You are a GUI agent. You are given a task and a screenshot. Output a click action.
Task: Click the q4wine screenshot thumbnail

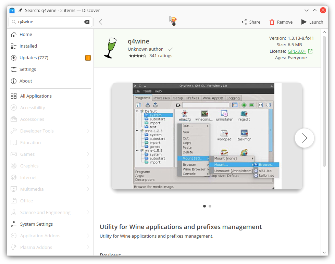click(x=207, y=136)
